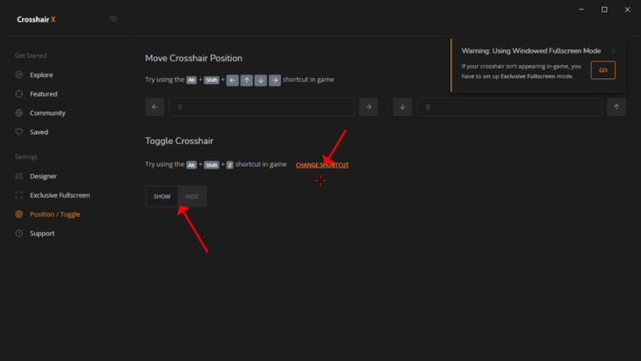Click the Exclusive Fullscreen frame icon
The height and width of the screenshot is (361, 641).
point(18,195)
